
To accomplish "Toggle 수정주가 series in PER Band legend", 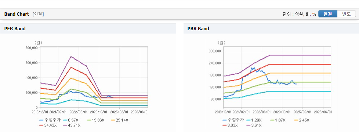I will pyautogui.click(x=50, y=120).
